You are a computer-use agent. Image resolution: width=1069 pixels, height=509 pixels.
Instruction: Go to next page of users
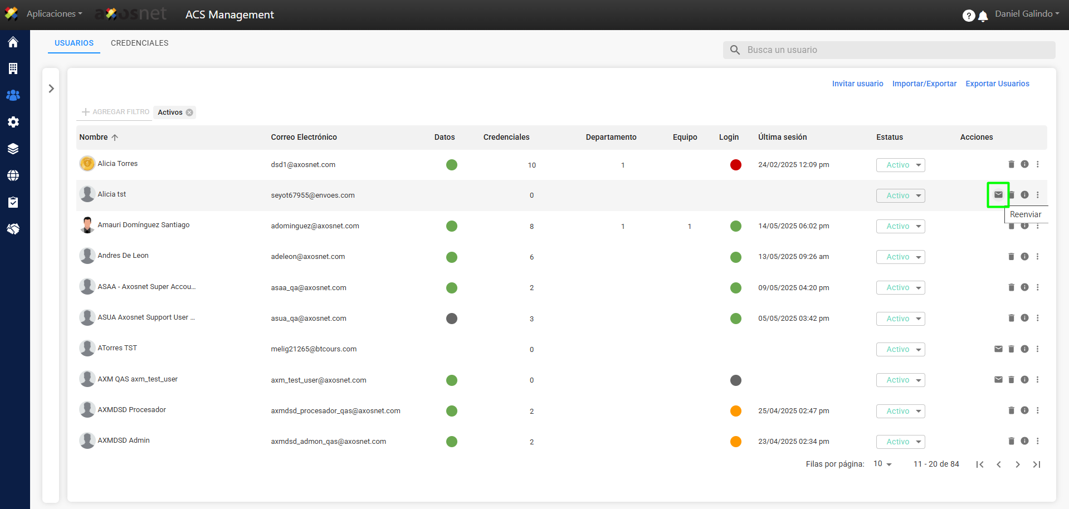(x=1018, y=464)
